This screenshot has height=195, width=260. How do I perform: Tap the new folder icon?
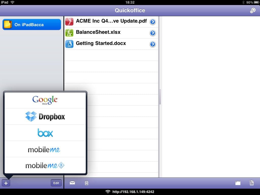click(238, 183)
